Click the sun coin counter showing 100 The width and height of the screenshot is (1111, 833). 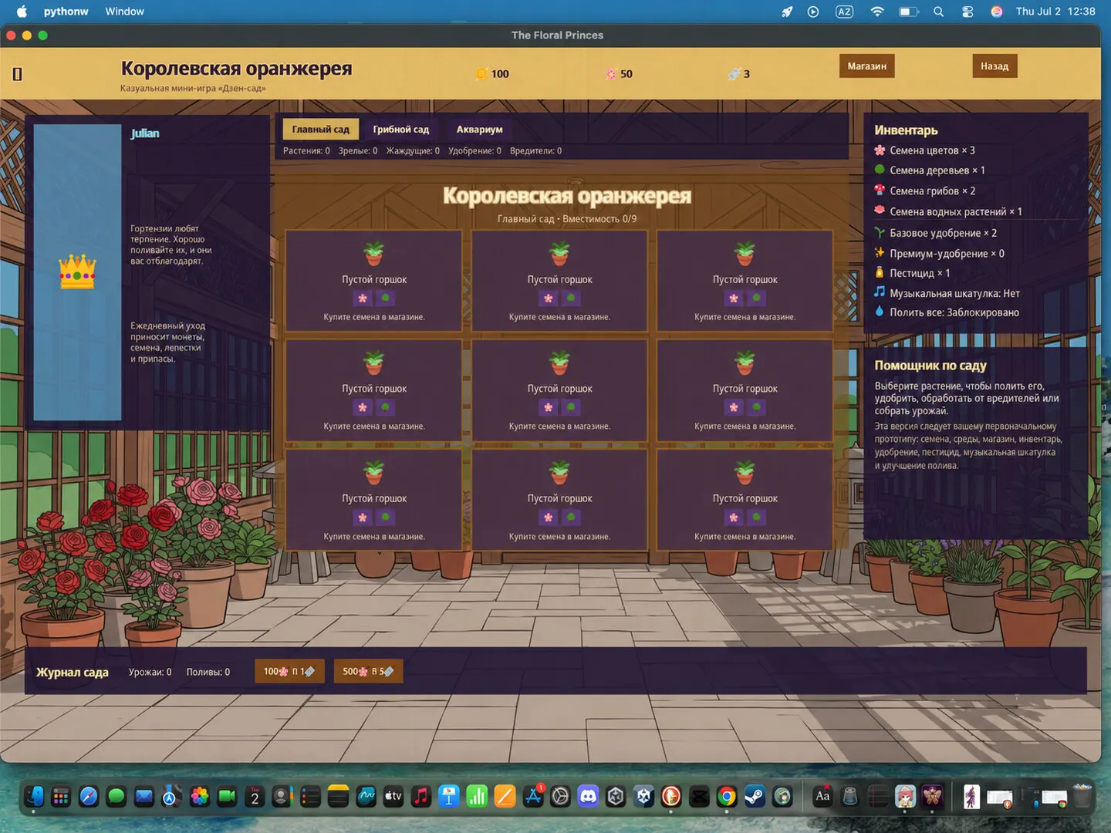click(x=492, y=74)
